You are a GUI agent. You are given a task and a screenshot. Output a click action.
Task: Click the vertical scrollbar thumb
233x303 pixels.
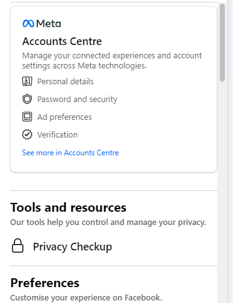(222, 42)
